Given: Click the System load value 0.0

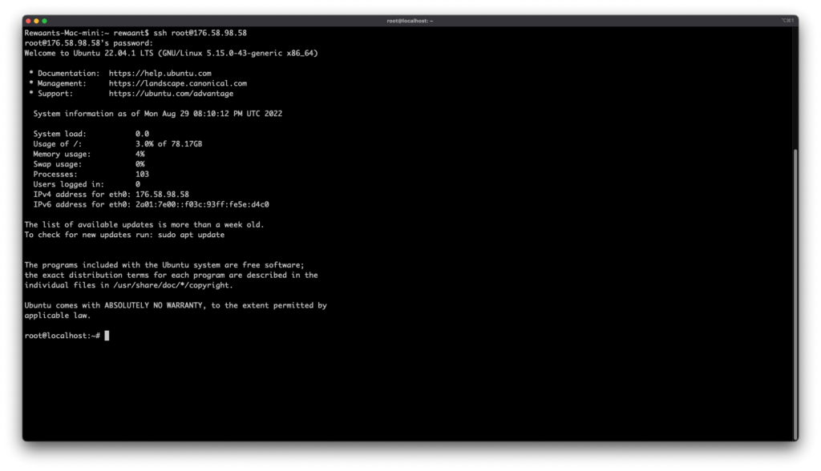Looking at the screenshot, I should [x=143, y=134].
